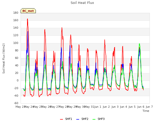Click the Jun 4 x-axis label
This screenshot has height=124, width=165.
click(123, 107)
